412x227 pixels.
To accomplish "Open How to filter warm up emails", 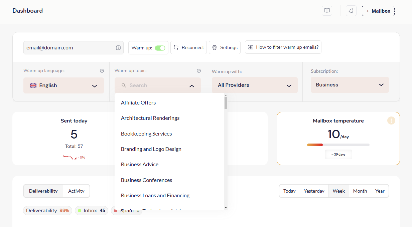I will click(283, 47).
